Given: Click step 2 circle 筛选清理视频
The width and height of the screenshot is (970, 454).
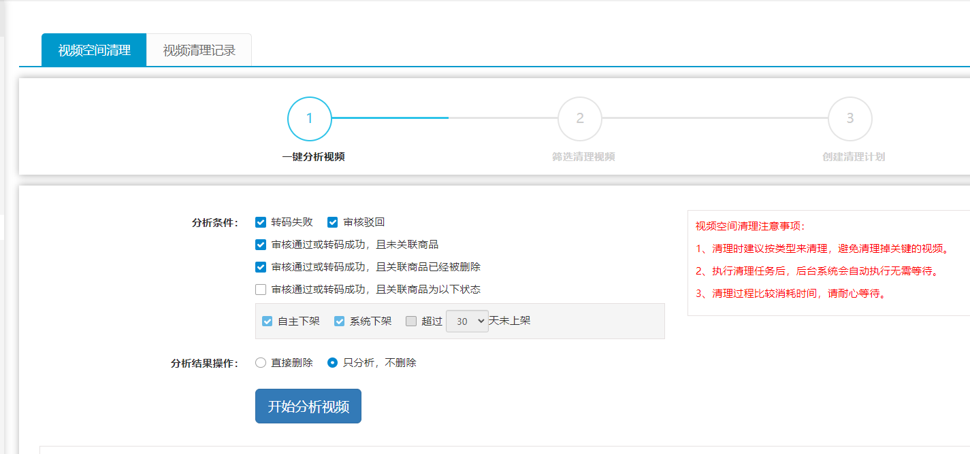Looking at the screenshot, I should pyautogui.click(x=579, y=119).
